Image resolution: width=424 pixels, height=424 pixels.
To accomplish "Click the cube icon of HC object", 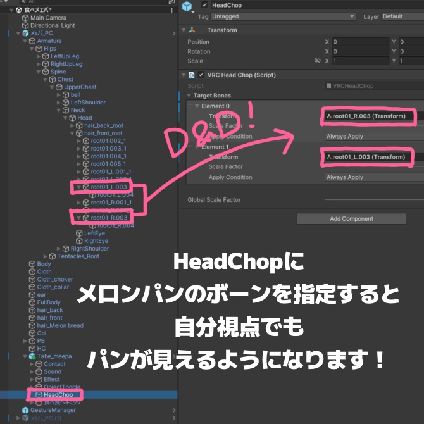I will coord(32,349).
